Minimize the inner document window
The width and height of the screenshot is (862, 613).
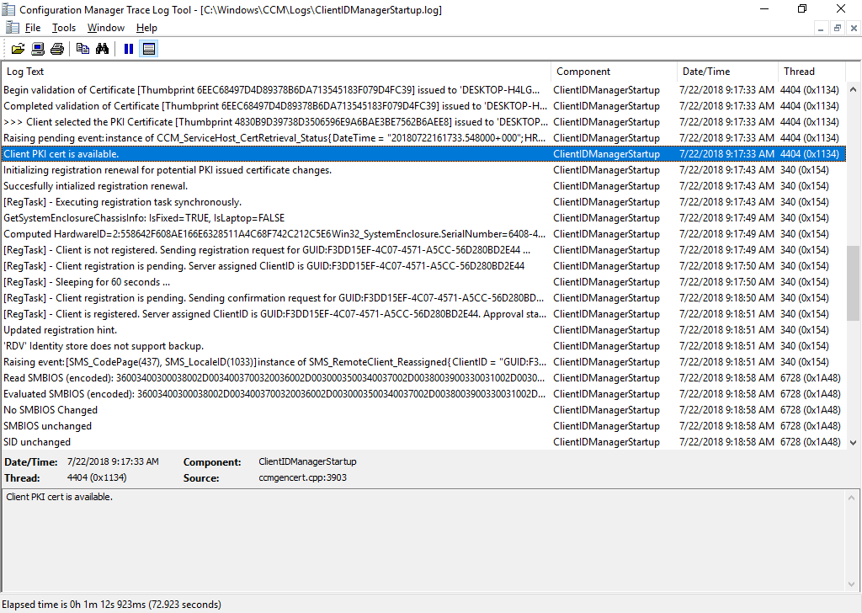tap(821, 28)
